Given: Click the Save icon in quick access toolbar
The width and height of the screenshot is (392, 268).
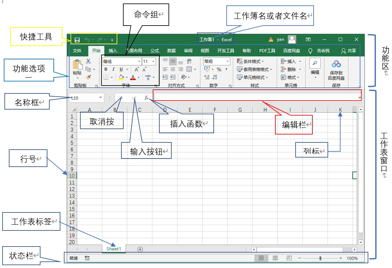Looking at the screenshot, I should click(x=77, y=40).
